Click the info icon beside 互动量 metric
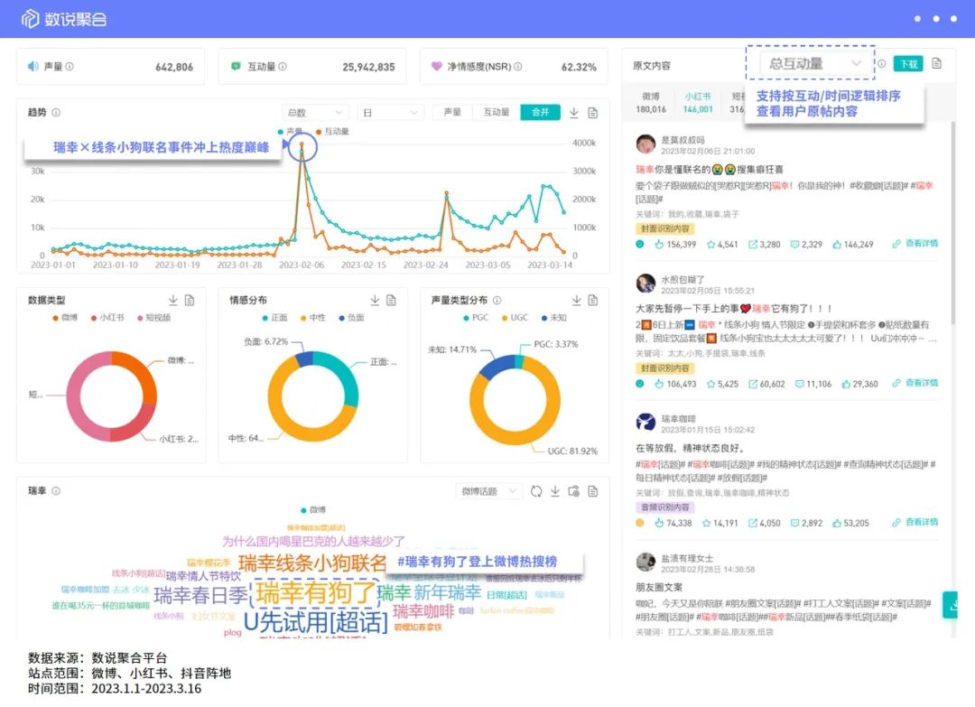 (x=283, y=67)
